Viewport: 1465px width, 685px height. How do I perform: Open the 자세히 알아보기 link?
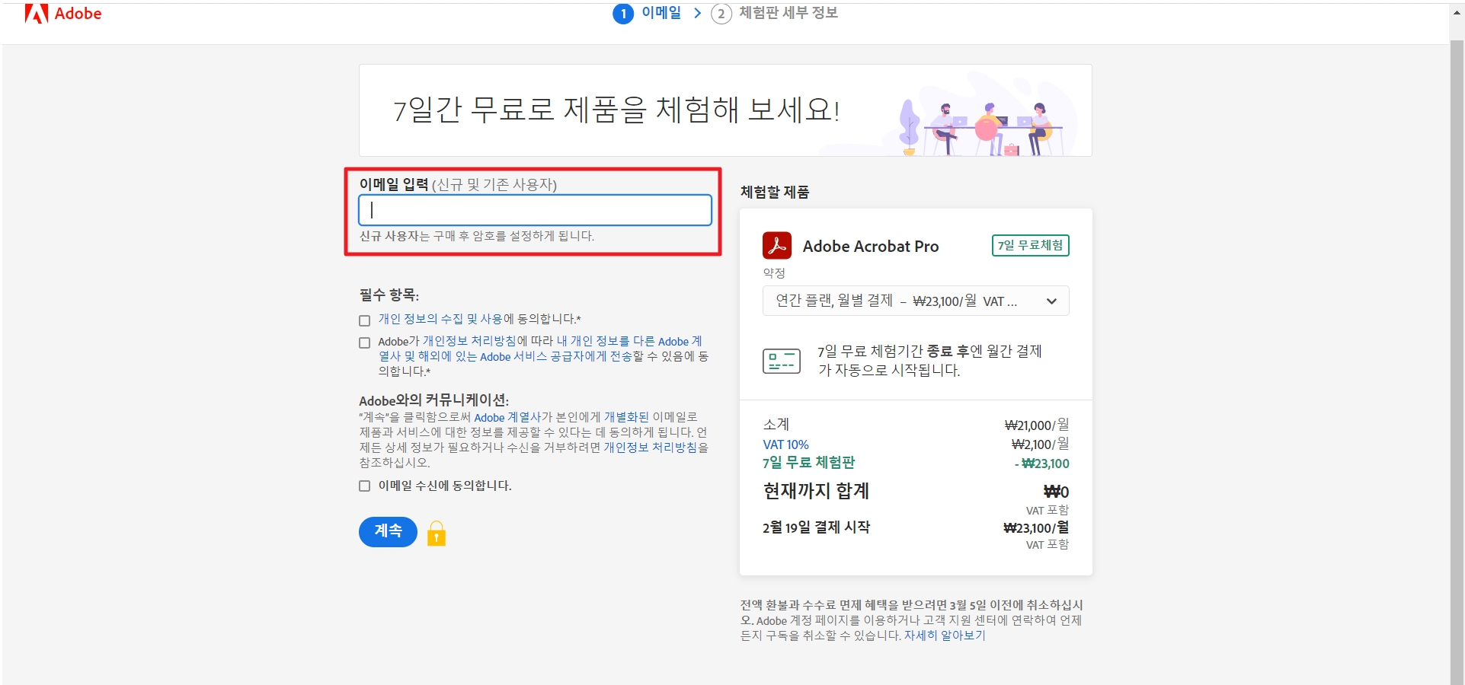pyautogui.click(x=944, y=636)
